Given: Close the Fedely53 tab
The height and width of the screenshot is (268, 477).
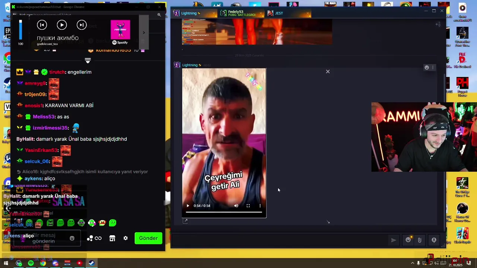Looking at the screenshot, I should (261, 13).
